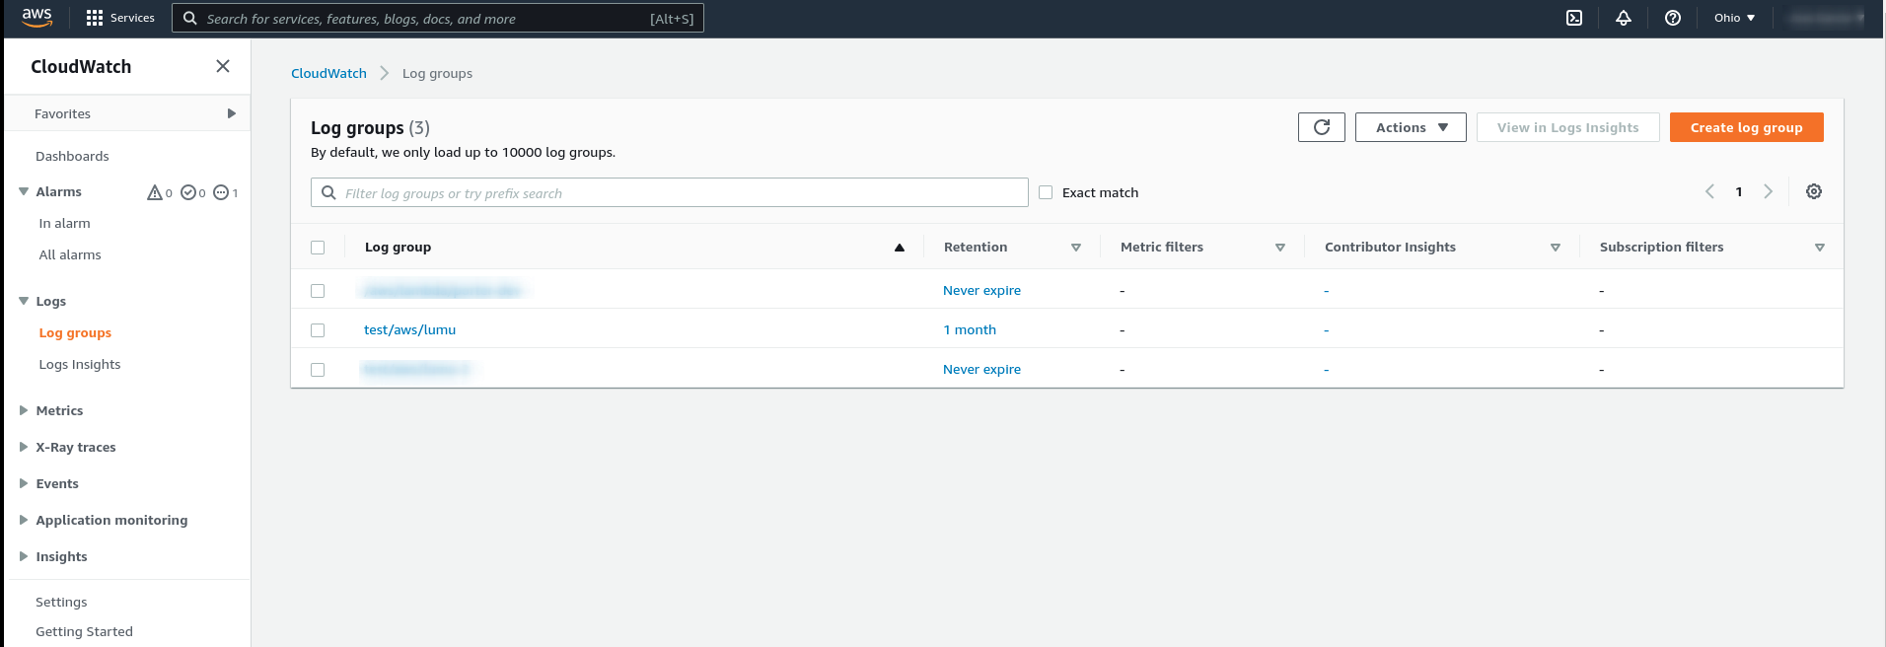The image size is (1886, 647).
Task: Click the refresh log groups button
Action: pos(1321,127)
